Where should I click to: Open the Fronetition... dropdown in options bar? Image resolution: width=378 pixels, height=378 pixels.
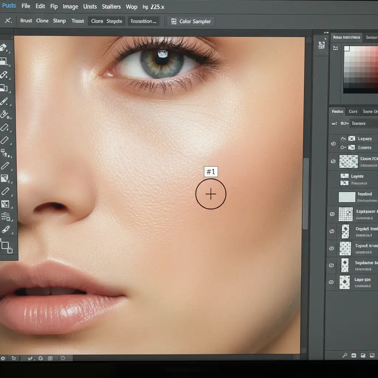click(x=144, y=21)
